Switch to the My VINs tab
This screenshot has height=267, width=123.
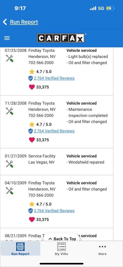coord(61,248)
